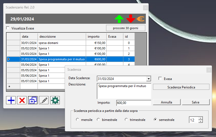216x137 pixels.
Task: Toggle the Visualizza Evase checkbox
Action: (x=8, y=28)
